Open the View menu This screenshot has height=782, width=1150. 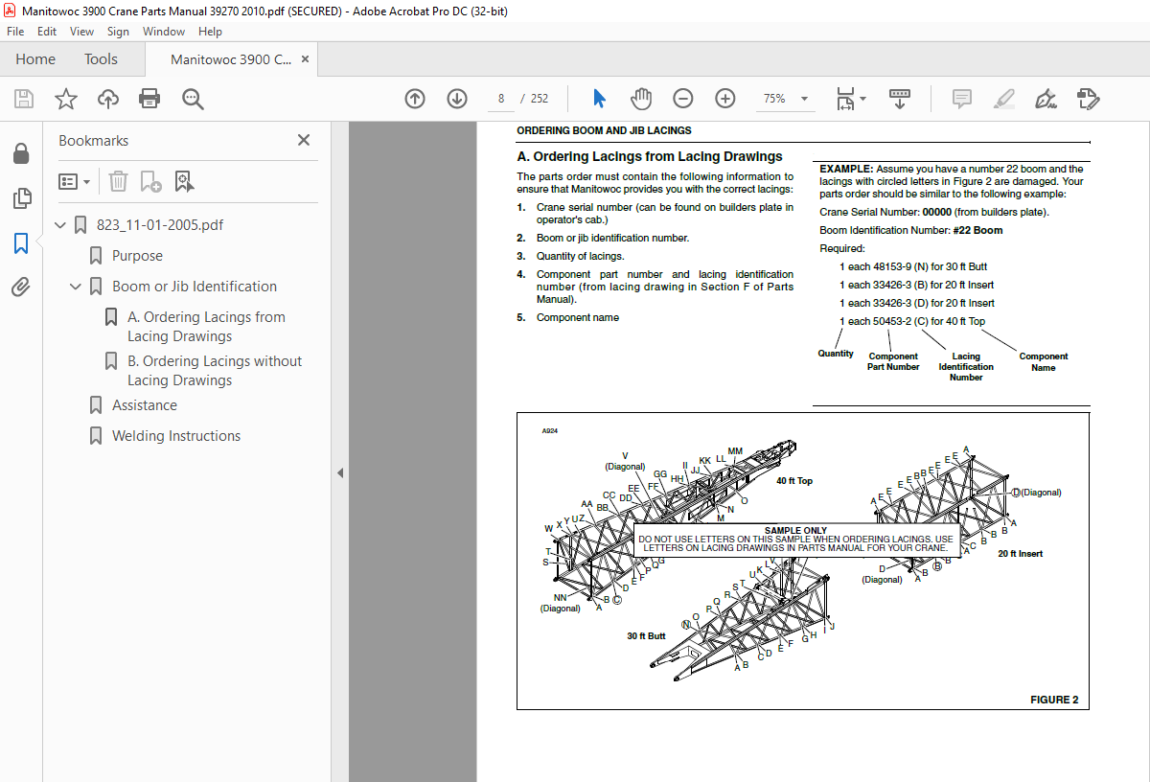(82, 32)
